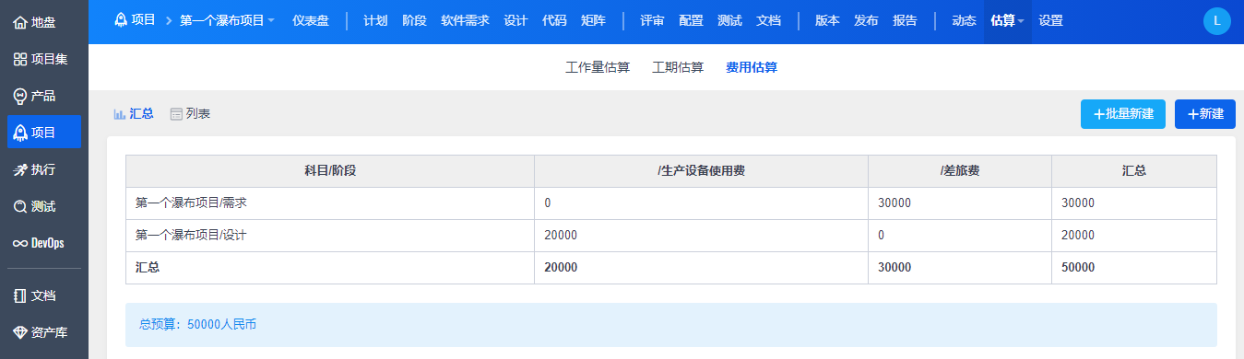Click the rocket 项目 icon in top bar
The height and width of the screenshot is (359, 1244).
[x=121, y=19]
